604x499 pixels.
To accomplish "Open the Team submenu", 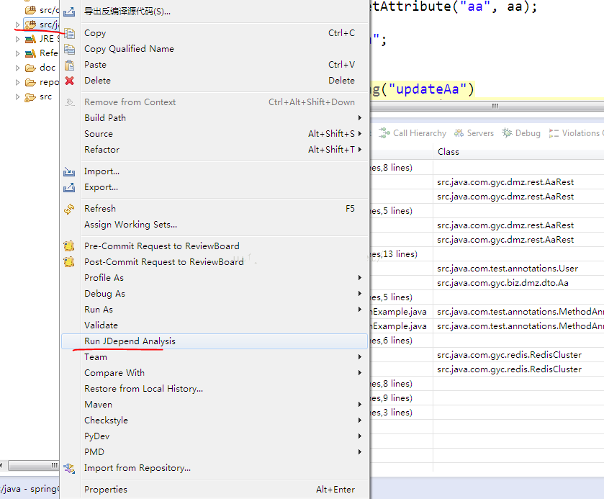I will [x=215, y=357].
